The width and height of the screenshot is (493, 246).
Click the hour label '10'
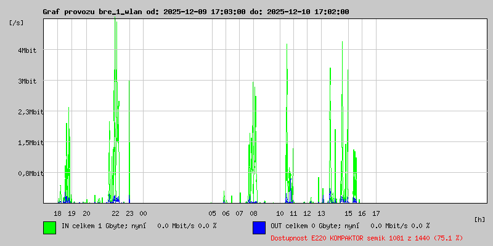[280, 213]
